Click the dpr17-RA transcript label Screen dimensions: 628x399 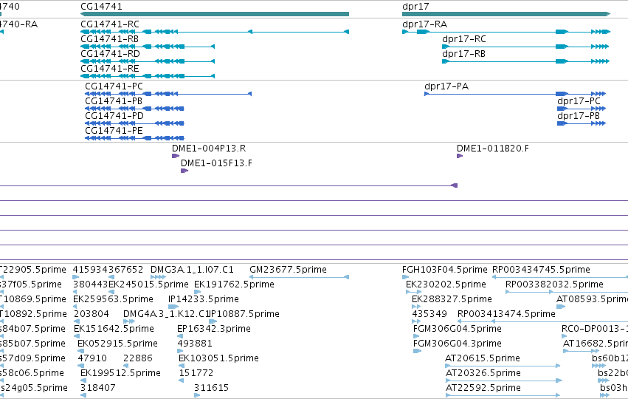[x=424, y=24]
